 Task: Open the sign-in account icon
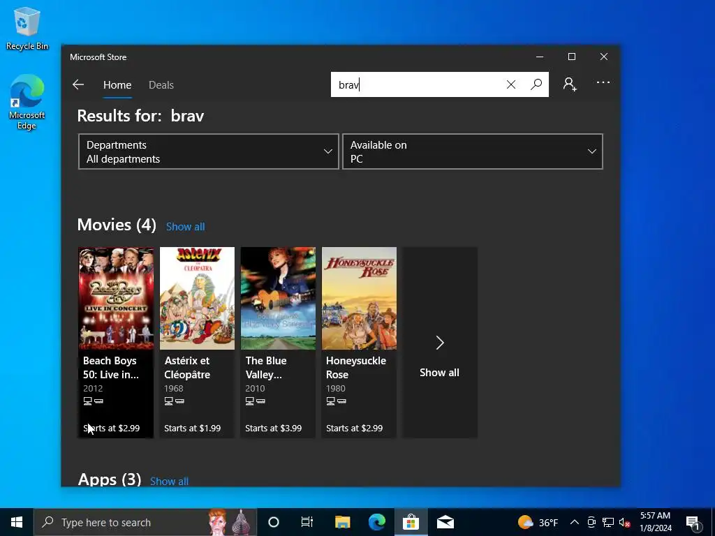pos(570,84)
